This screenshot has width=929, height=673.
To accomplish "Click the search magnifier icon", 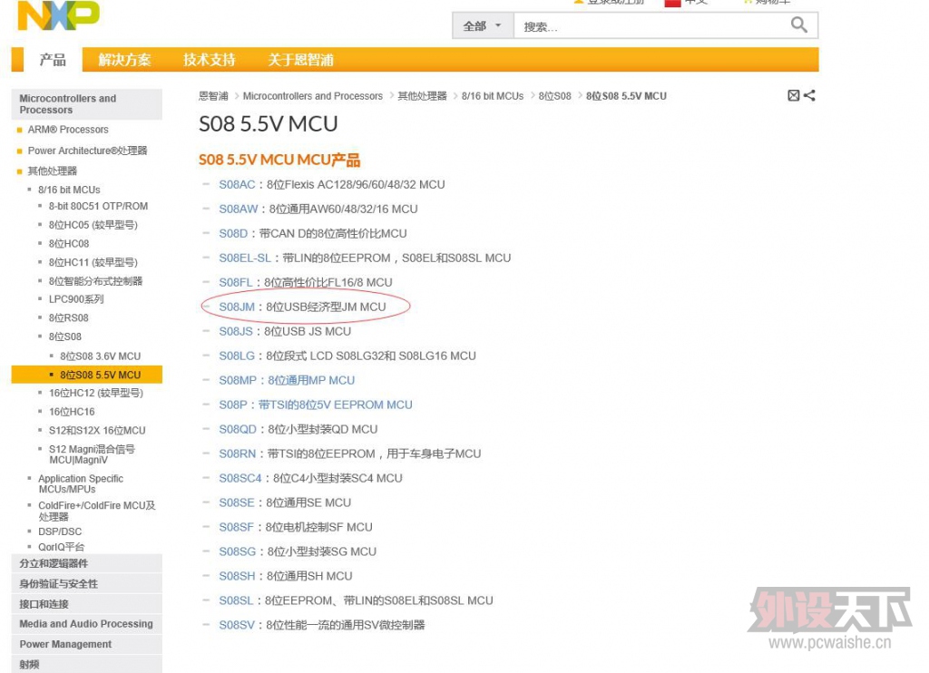I will click(798, 24).
